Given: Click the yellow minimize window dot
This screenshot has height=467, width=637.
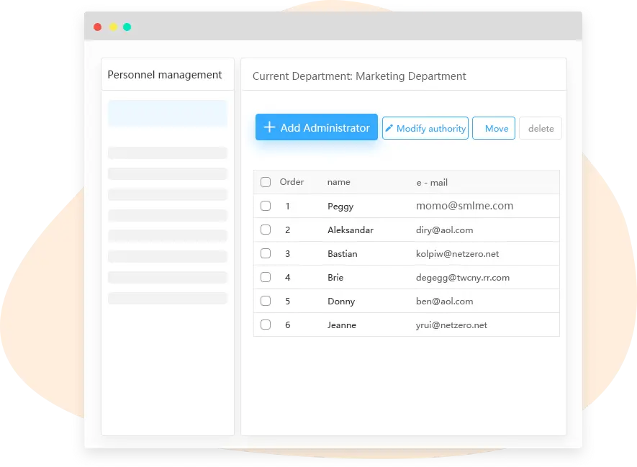Looking at the screenshot, I should pos(113,27).
